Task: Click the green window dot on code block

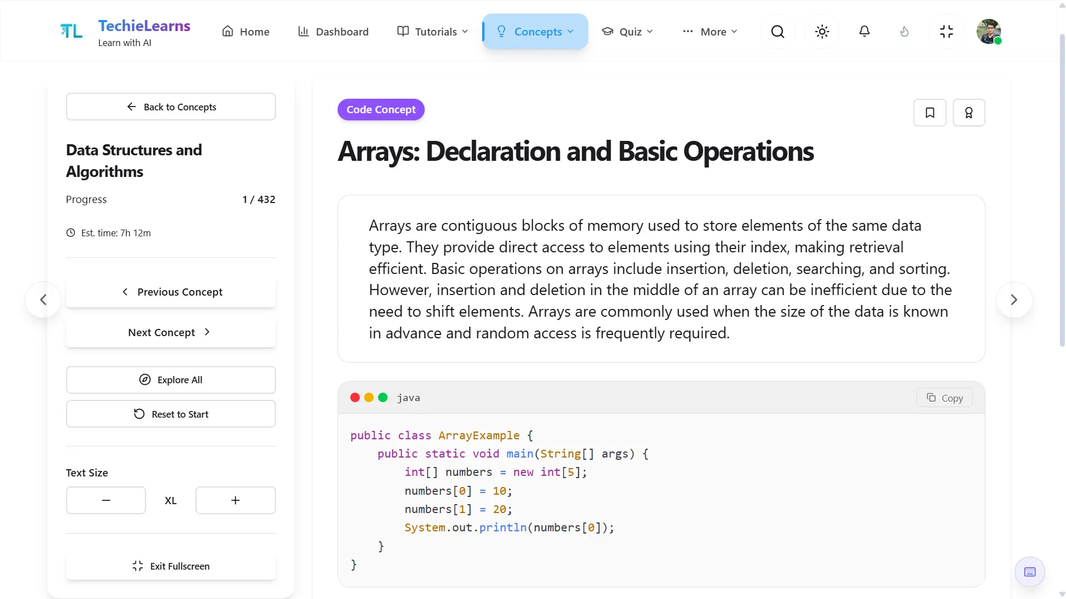Action: (x=383, y=398)
